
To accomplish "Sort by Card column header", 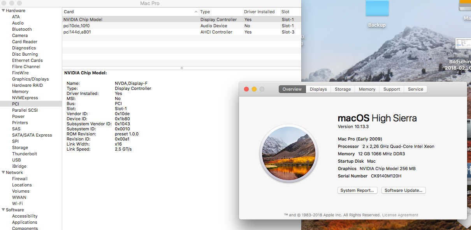I will click(130, 12).
